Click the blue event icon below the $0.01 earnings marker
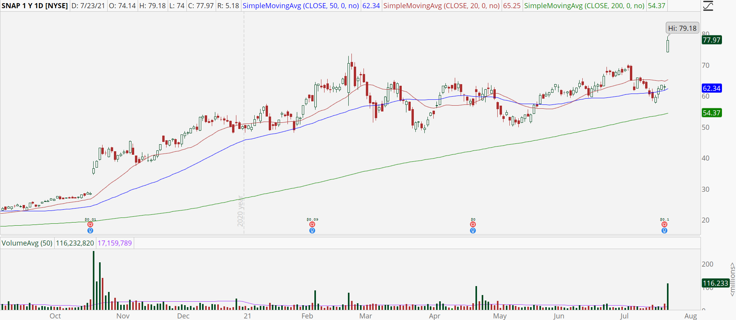This screenshot has height=320, width=736. pyautogui.click(x=90, y=231)
